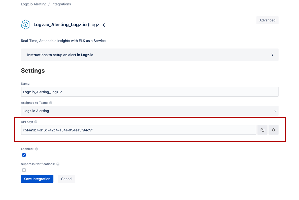Select the Settings heading text
Viewport: 299px width, 200px height.
click(x=33, y=71)
